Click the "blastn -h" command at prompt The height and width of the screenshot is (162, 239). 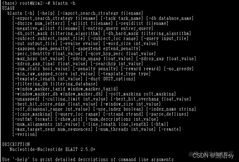64,3
